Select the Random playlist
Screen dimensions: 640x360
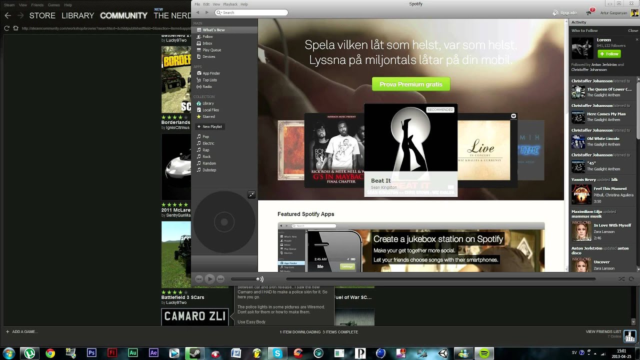tap(224, 163)
